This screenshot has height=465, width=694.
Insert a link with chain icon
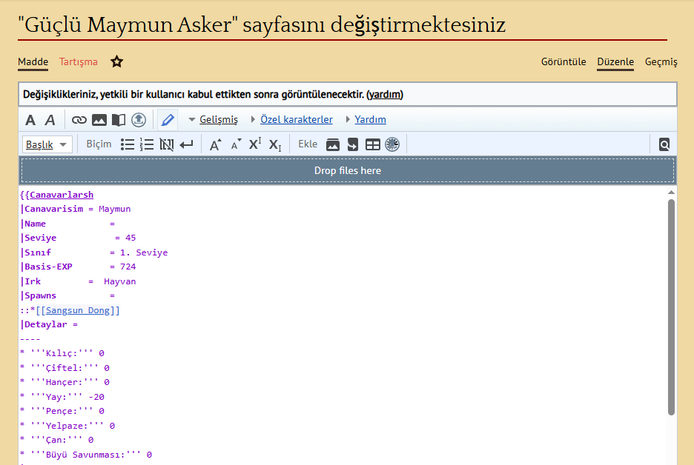(79, 120)
